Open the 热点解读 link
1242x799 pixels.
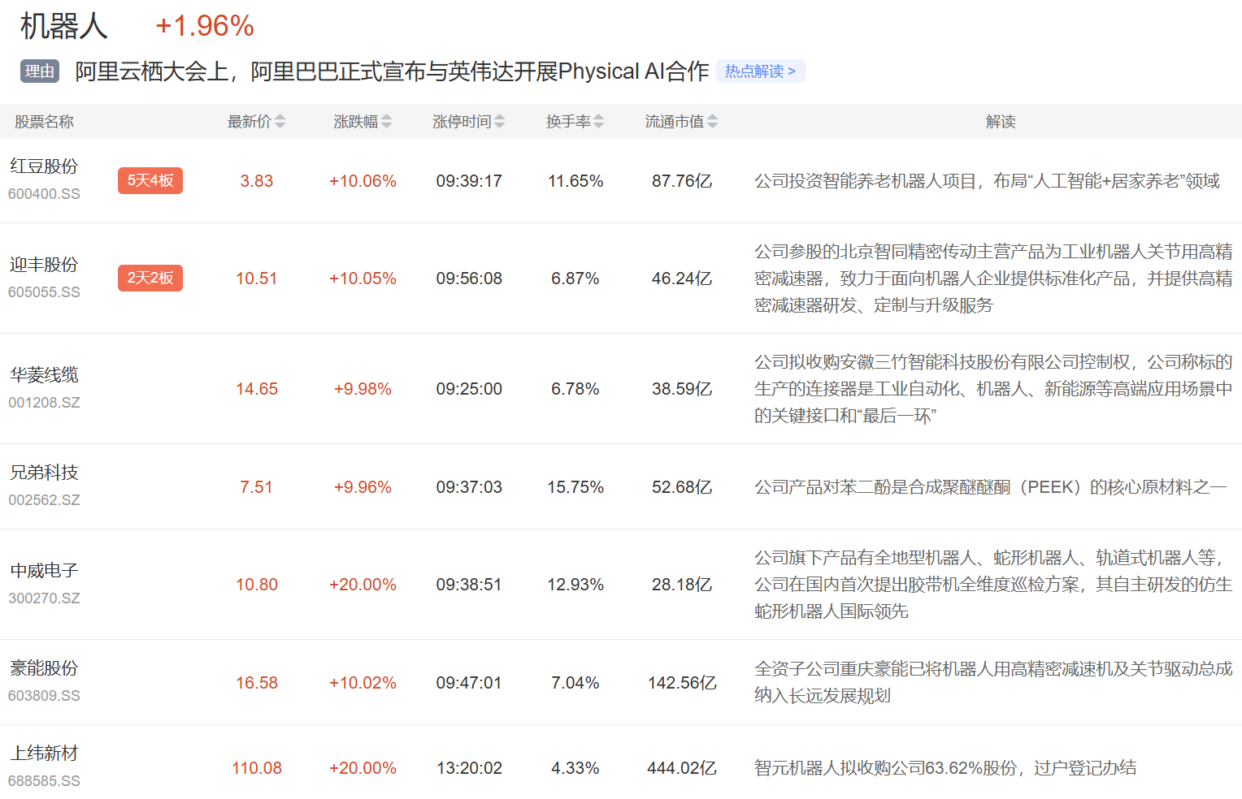tap(760, 71)
